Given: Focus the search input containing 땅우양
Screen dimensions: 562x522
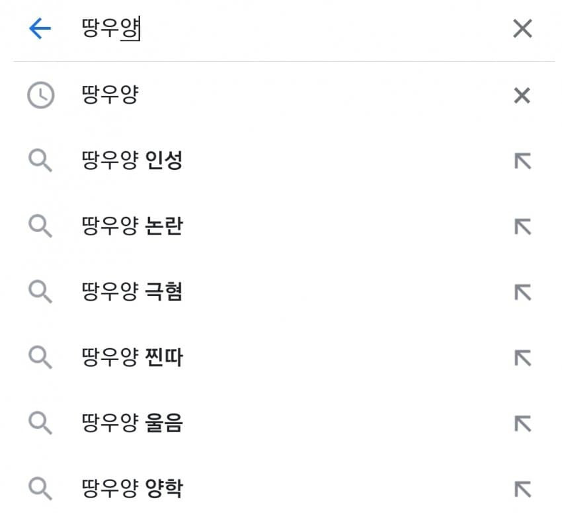Looking at the screenshot, I should tap(287, 28).
